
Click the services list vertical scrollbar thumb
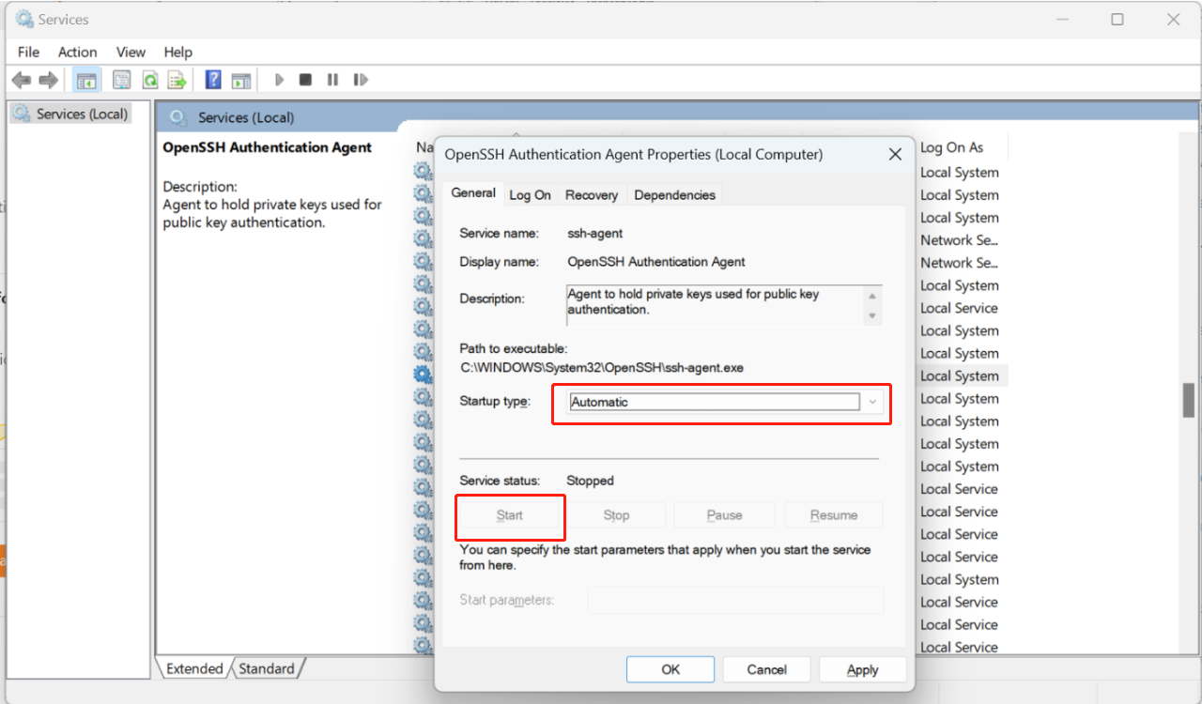pyautogui.click(x=1188, y=400)
